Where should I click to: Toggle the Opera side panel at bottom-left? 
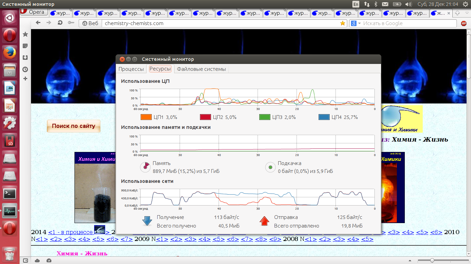pos(26,261)
